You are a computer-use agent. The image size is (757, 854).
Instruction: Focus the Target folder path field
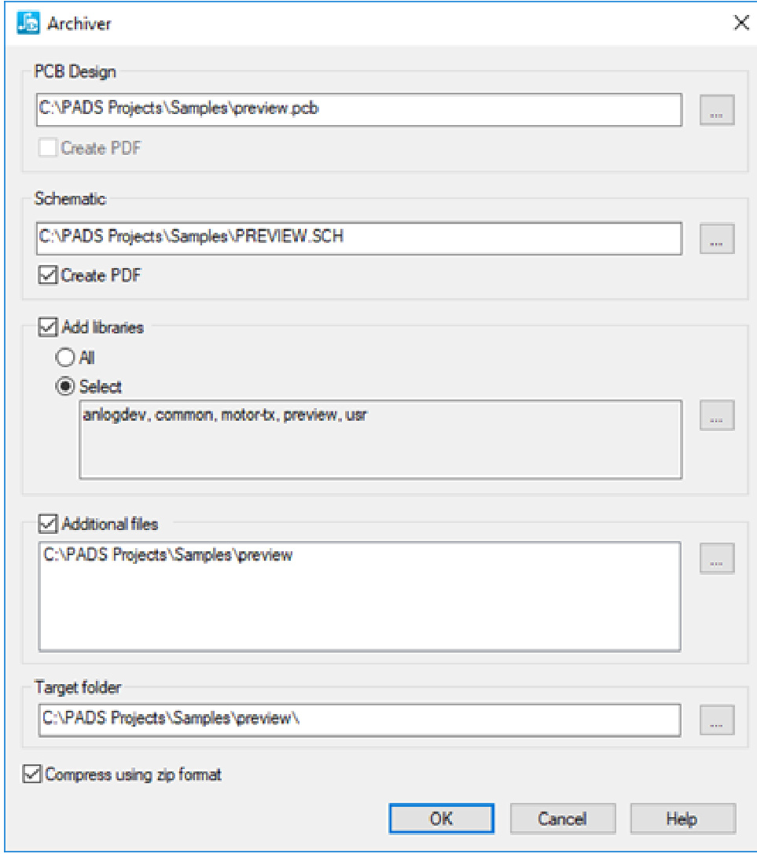tap(358, 720)
